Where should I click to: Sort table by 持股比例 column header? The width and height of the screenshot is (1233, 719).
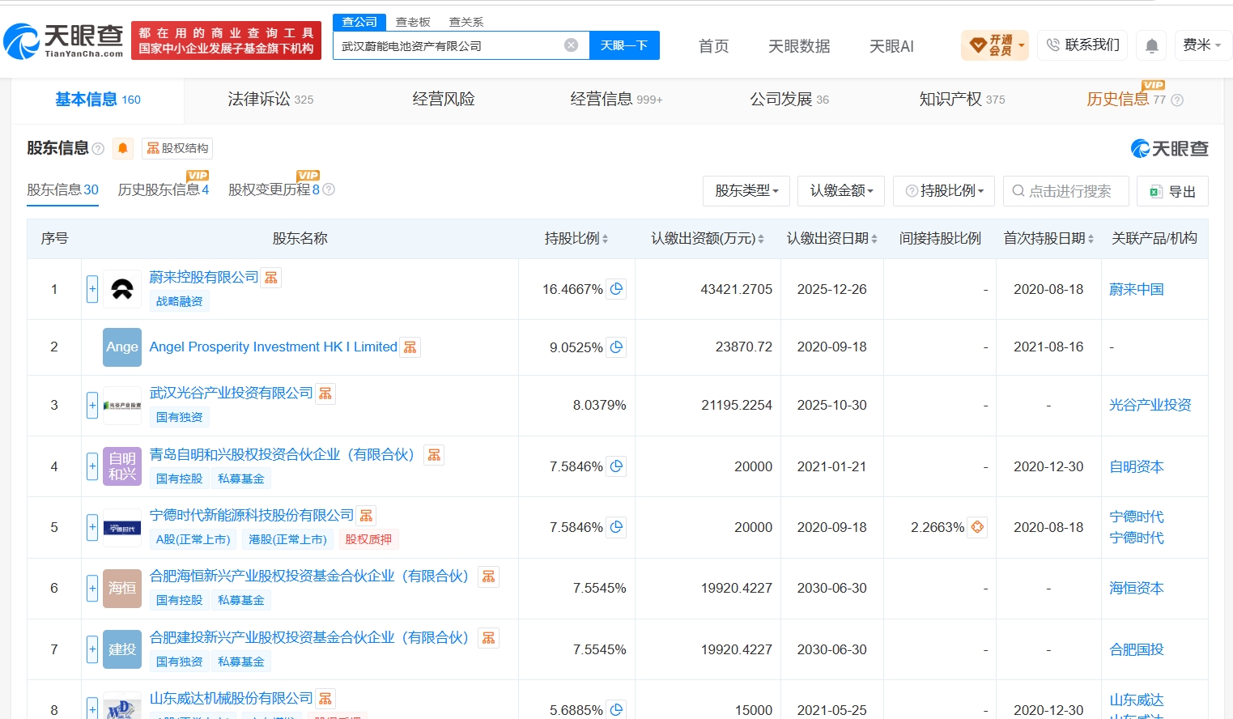click(x=576, y=238)
